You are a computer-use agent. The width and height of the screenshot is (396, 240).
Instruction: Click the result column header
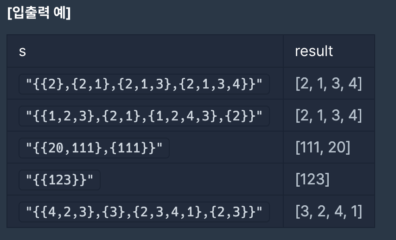pos(314,51)
